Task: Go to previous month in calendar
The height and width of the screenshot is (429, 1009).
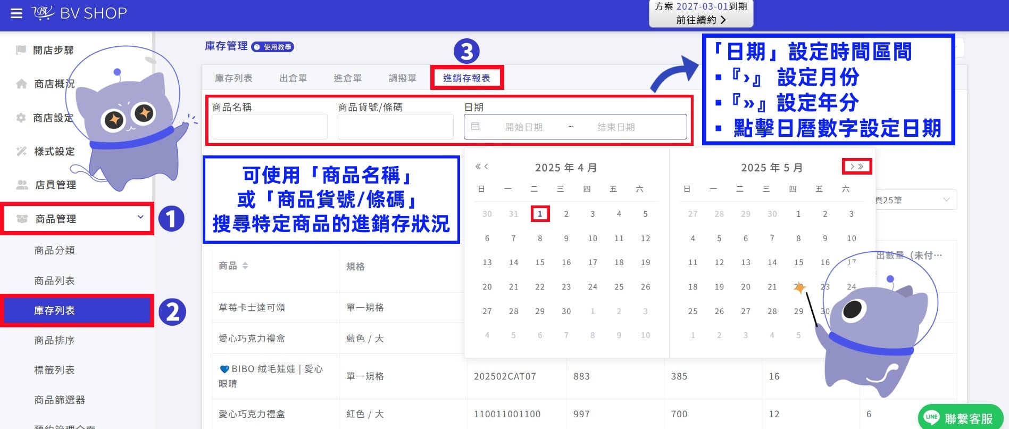Action: point(486,167)
